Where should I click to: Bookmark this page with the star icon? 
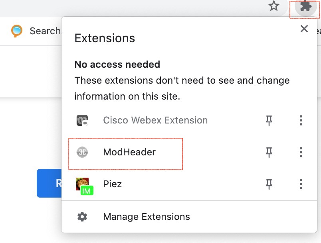pyautogui.click(x=274, y=6)
